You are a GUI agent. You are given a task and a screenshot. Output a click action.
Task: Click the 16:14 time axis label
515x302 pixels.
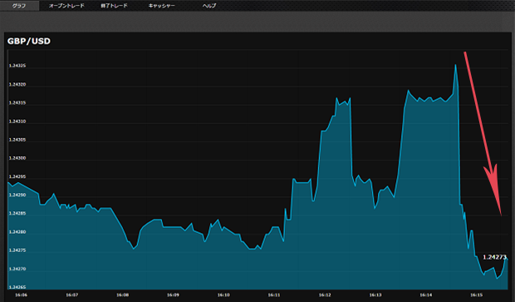pyautogui.click(x=425, y=295)
